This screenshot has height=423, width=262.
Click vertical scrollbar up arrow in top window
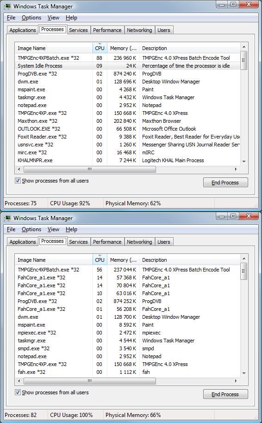click(x=243, y=46)
